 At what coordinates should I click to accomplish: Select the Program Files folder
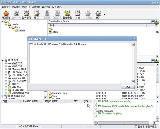click(58, 93)
